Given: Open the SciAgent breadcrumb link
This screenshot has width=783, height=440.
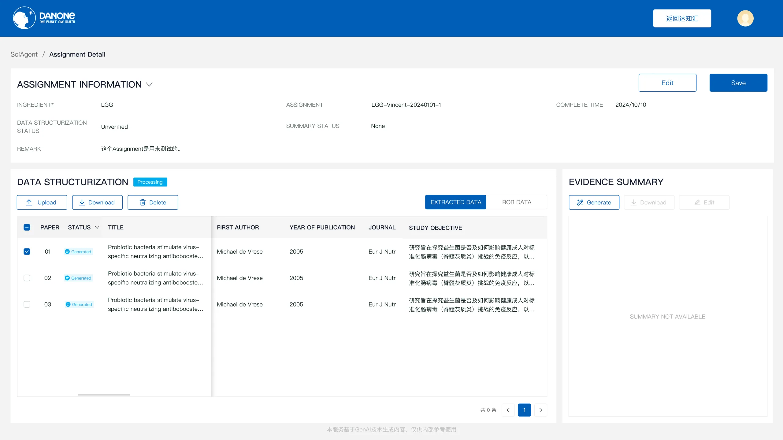Looking at the screenshot, I should point(24,54).
